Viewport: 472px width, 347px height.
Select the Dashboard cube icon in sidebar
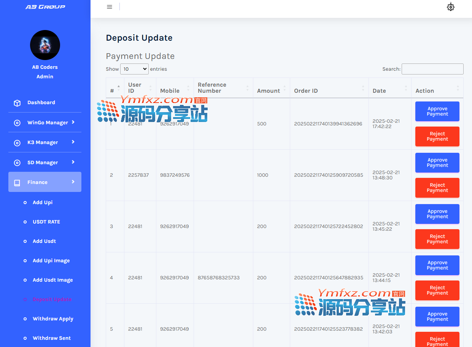coord(17,103)
